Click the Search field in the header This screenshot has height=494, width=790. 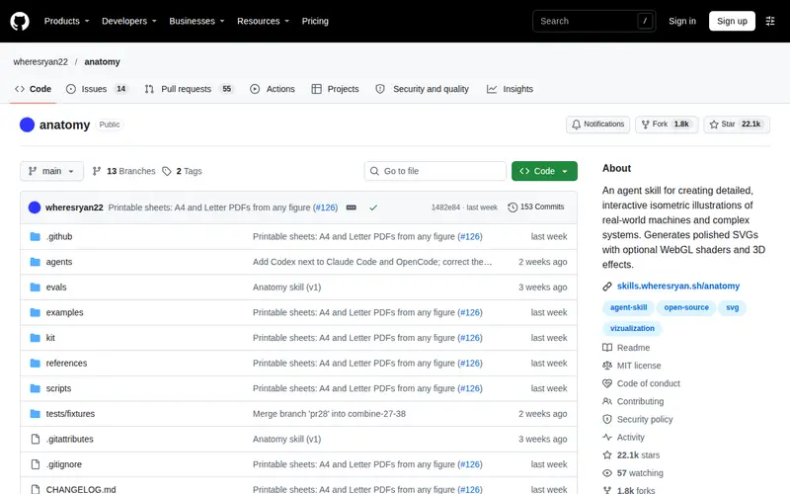point(594,21)
